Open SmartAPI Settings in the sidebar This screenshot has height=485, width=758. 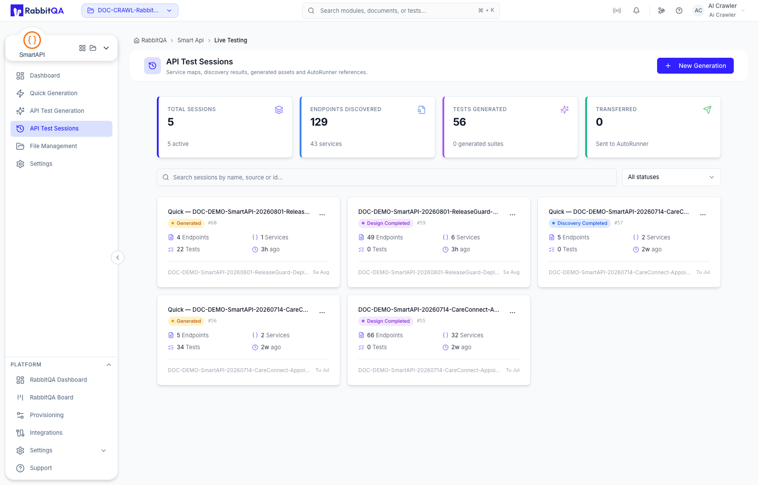61,164
